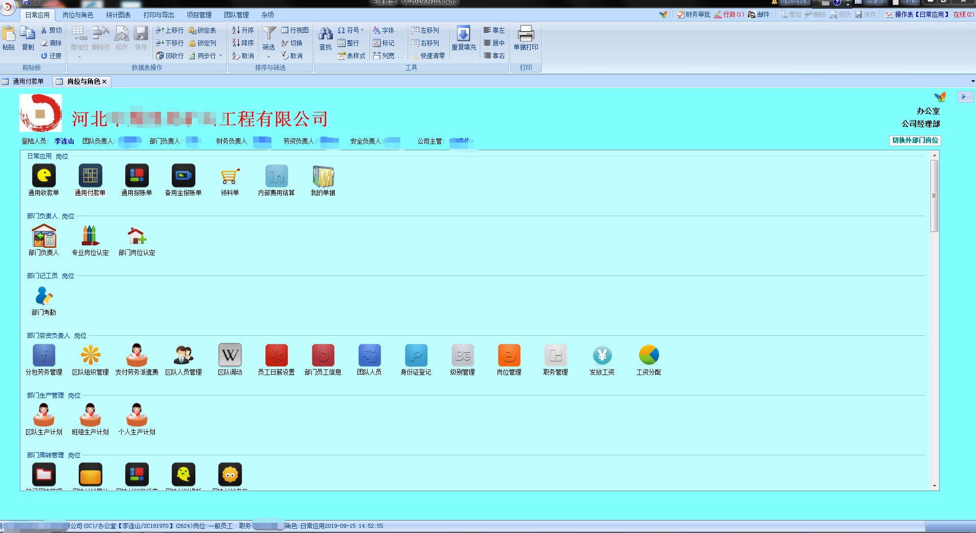Expand the 同步行 dropdown arrow

coord(220,56)
